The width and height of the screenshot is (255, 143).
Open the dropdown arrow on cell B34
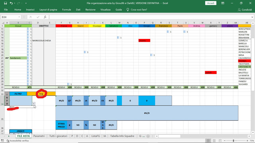33,104
